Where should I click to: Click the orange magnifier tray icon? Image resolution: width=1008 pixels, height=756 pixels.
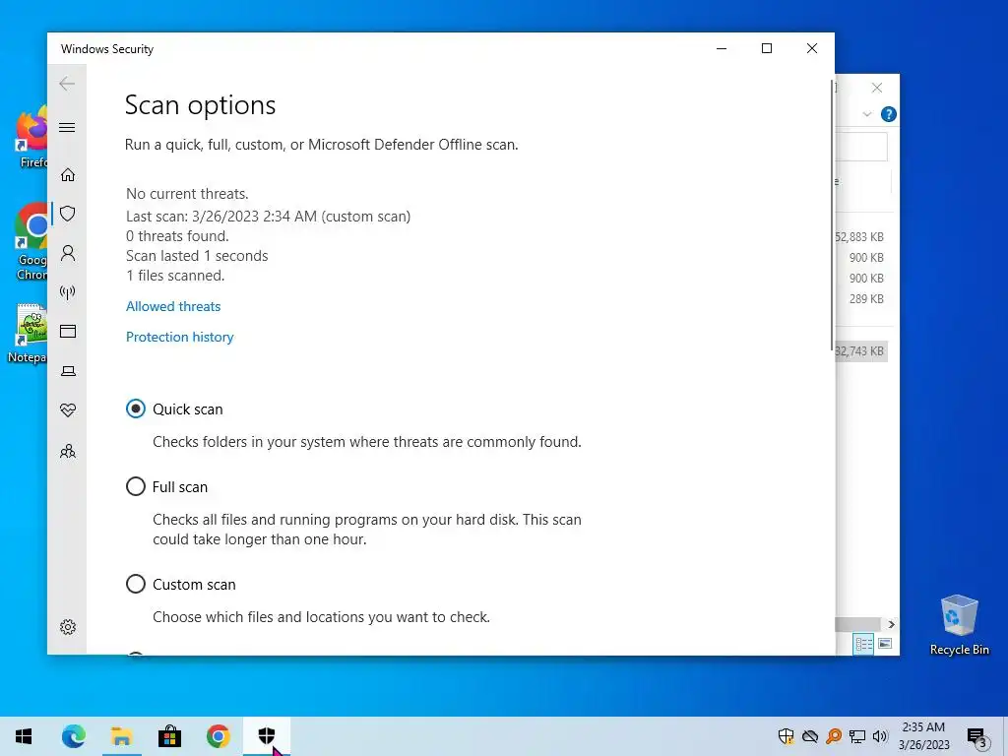point(834,736)
